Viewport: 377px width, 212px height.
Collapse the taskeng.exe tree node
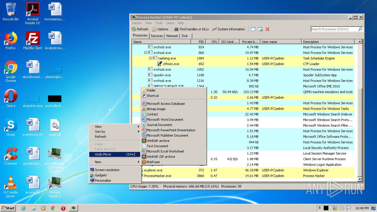coord(150,58)
